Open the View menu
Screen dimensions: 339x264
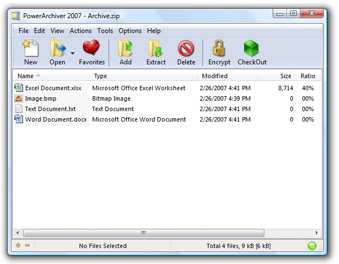(57, 31)
